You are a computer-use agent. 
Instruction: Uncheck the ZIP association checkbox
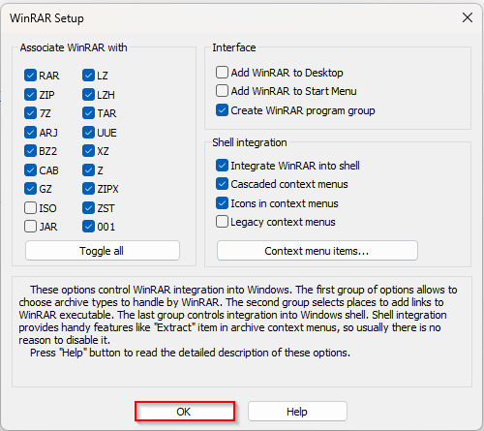point(30,95)
